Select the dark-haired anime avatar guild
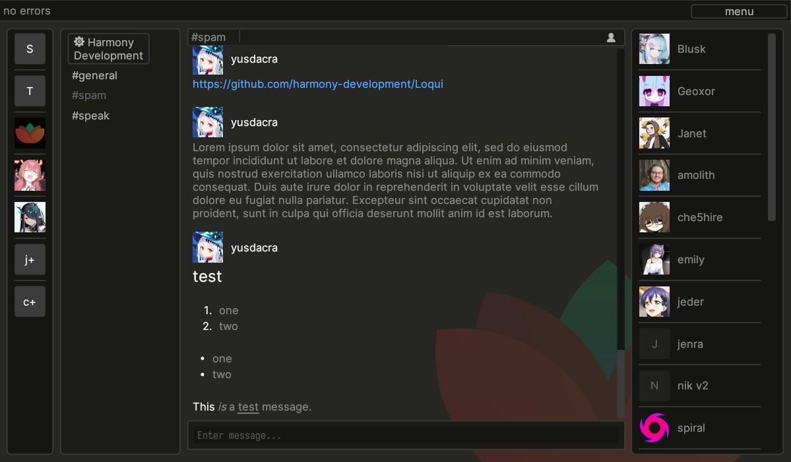Screen dimensions: 791x462 30,217
